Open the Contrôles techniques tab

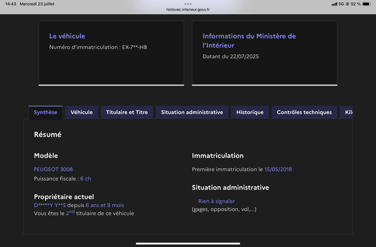click(304, 112)
